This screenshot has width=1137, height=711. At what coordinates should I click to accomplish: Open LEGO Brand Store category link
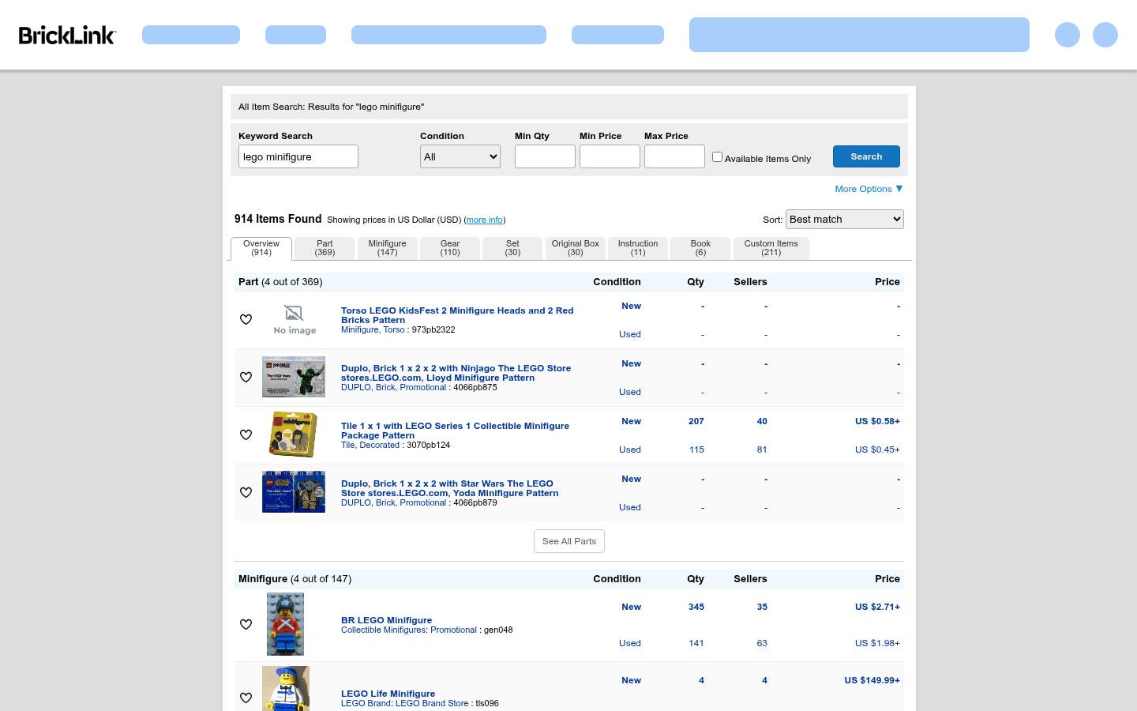point(432,703)
